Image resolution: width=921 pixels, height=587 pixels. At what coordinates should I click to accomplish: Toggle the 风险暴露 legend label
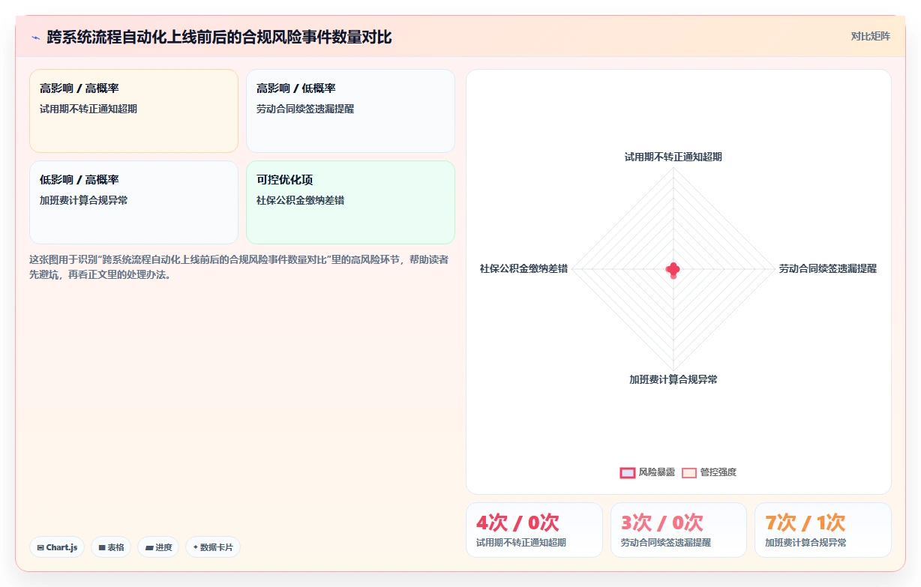657,472
